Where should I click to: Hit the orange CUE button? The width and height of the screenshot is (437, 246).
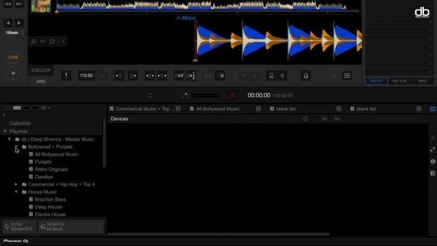pos(14,57)
